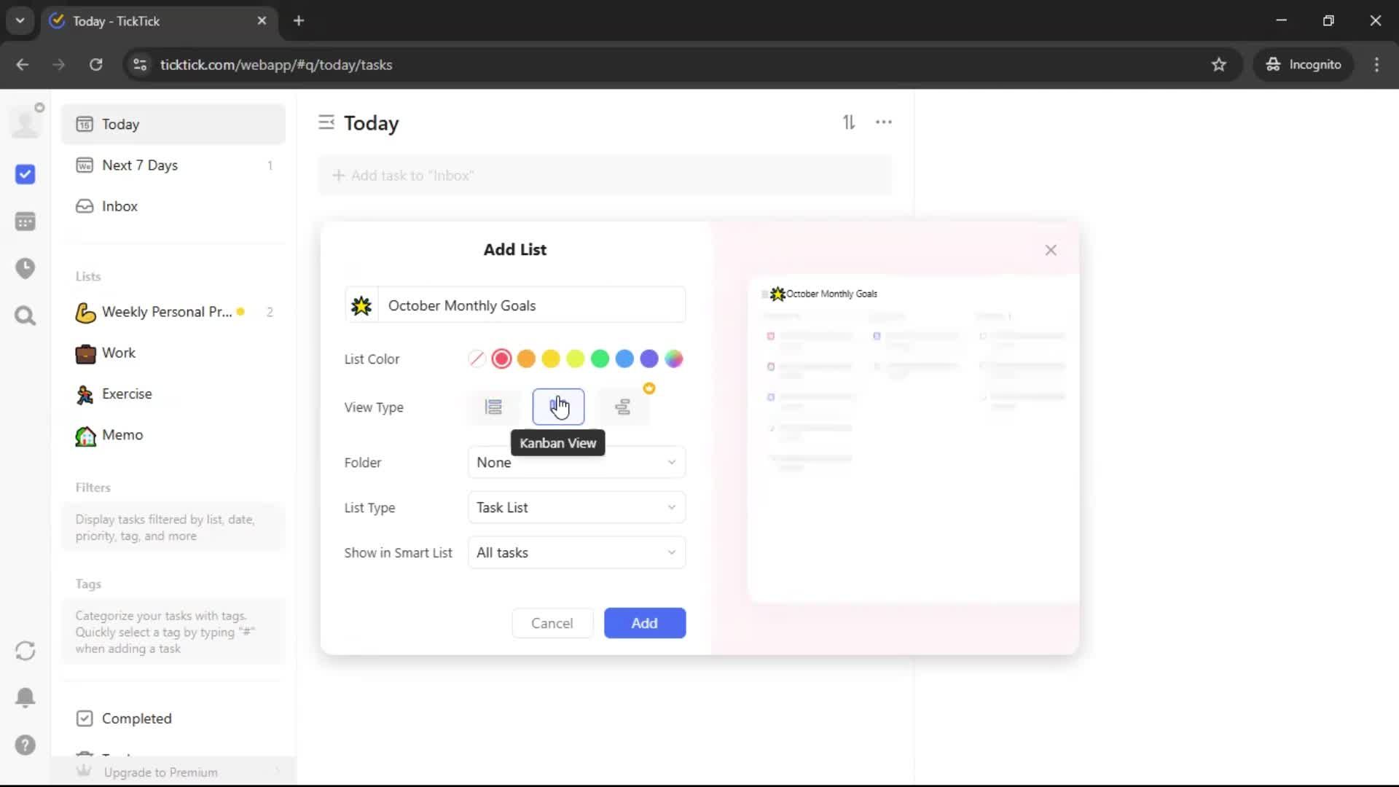The height and width of the screenshot is (787, 1399).
Task: Open the List Type dropdown
Action: pos(576,508)
